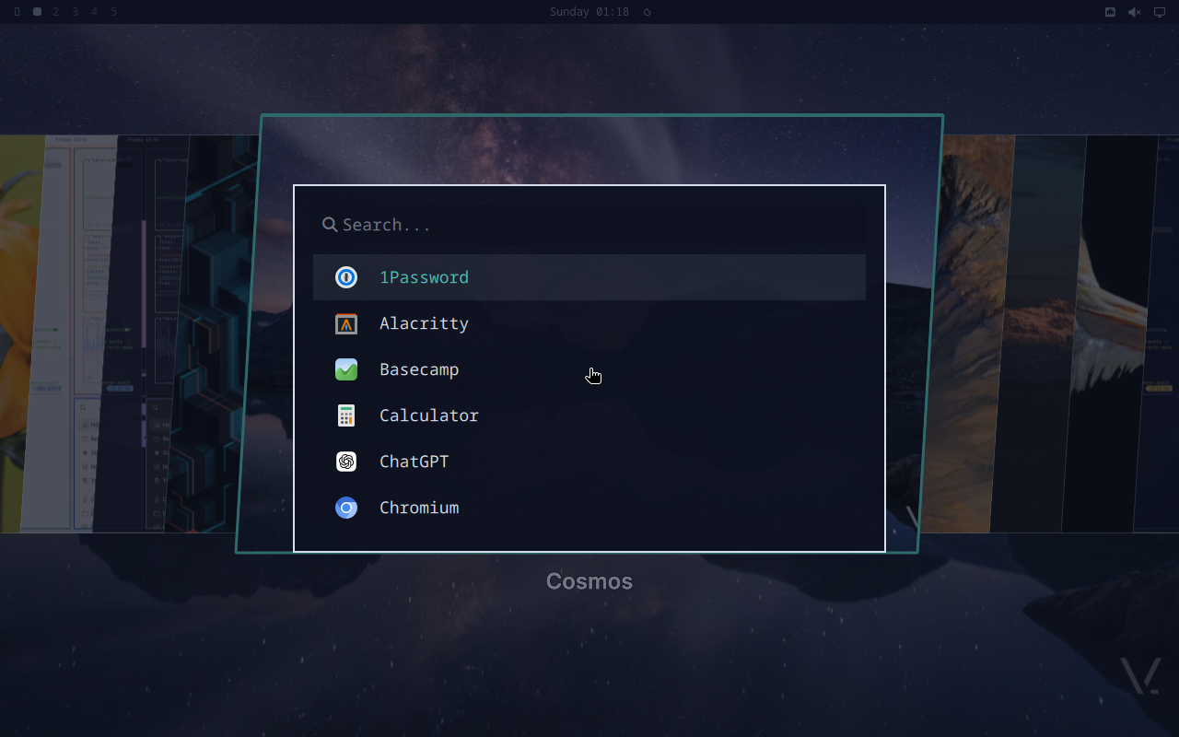Screen dimensions: 1179x737
Task: Switch to workspace 5
Action: click(x=113, y=12)
